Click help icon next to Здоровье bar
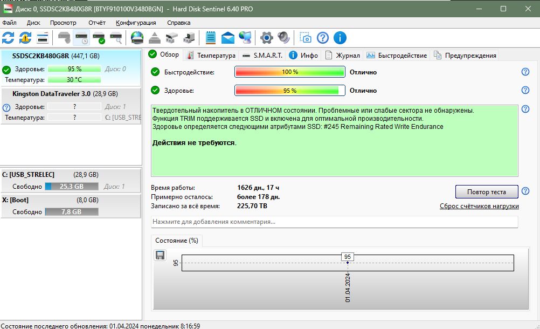This screenshot has height=329, width=540. [x=525, y=90]
